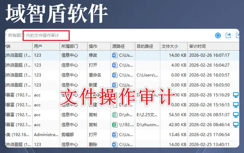Open screen monitor icon for 08:46:14
This screenshot has height=153, width=244.
236,125
